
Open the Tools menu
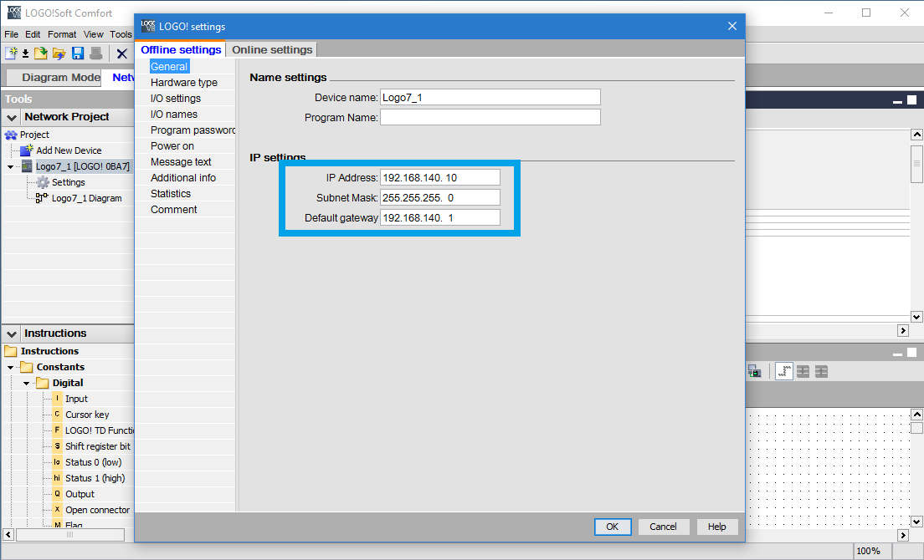tap(121, 34)
